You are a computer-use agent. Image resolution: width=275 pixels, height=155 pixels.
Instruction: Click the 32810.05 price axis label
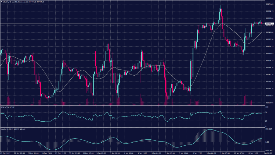[269, 103]
